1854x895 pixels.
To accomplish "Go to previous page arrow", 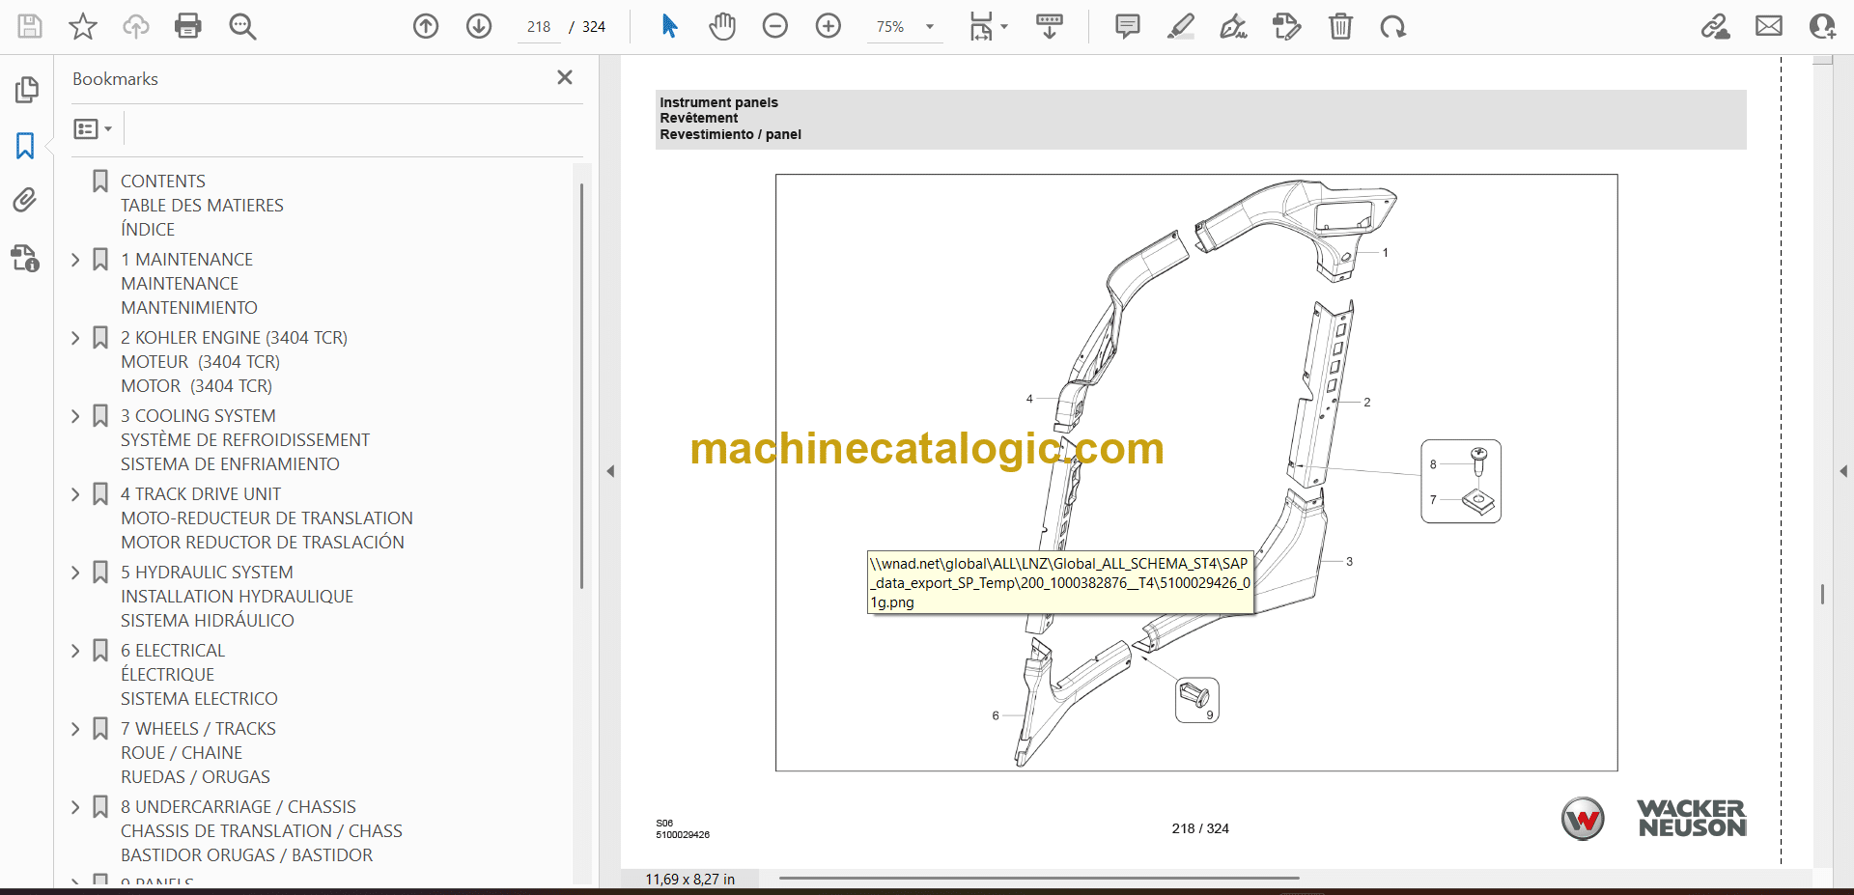I will pos(426,26).
